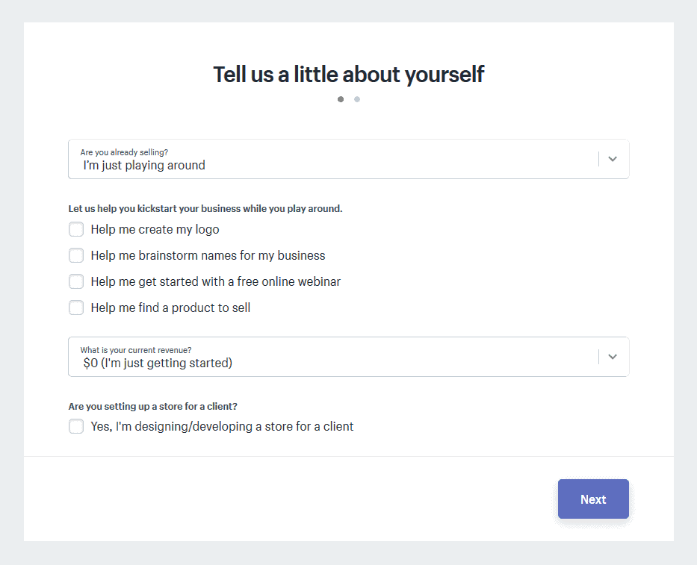Open the 'Are you already selling?' dropdown
The height and width of the screenshot is (565, 697).
[348, 159]
